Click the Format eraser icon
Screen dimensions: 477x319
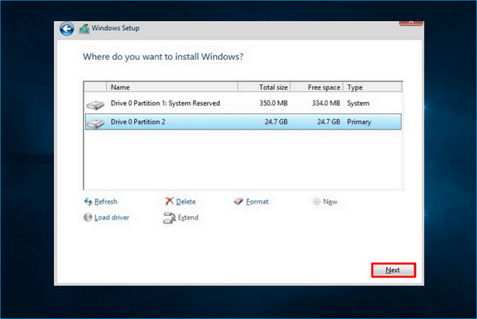pos(238,202)
